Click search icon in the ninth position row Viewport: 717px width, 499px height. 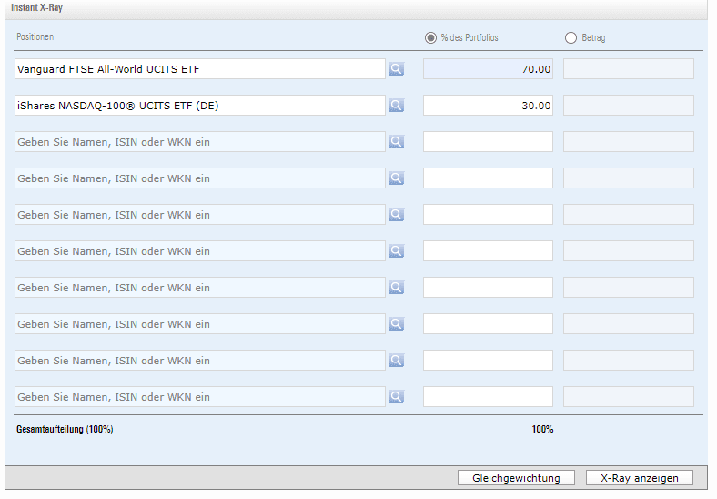(x=396, y=361)
